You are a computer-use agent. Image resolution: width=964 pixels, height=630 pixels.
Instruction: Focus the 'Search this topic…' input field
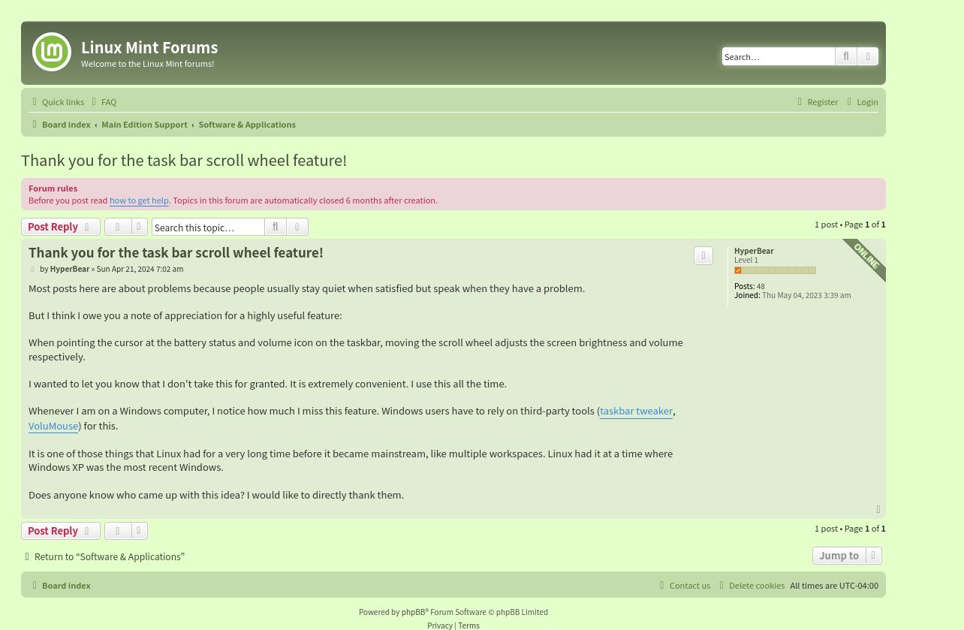(208, 227)
